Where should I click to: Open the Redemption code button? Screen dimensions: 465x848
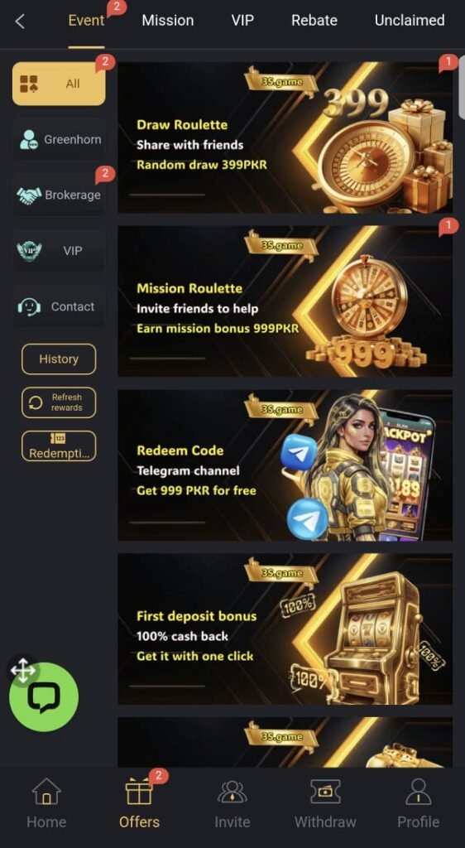[59, 446]
